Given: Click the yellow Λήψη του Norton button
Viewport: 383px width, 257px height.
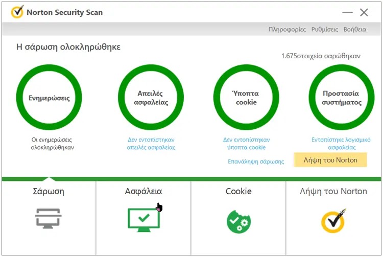Looking at the screenshot, I should point(330,160).
